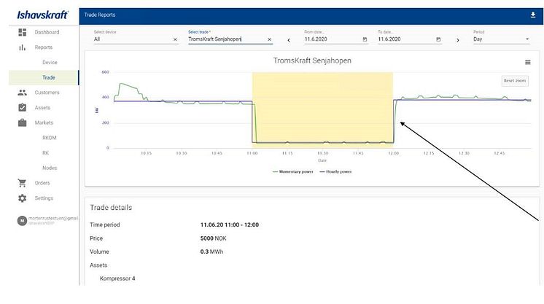The height and width of the screenshot is (304, 544).
Task: Click the user avatar icon
Action: (22, 221)
